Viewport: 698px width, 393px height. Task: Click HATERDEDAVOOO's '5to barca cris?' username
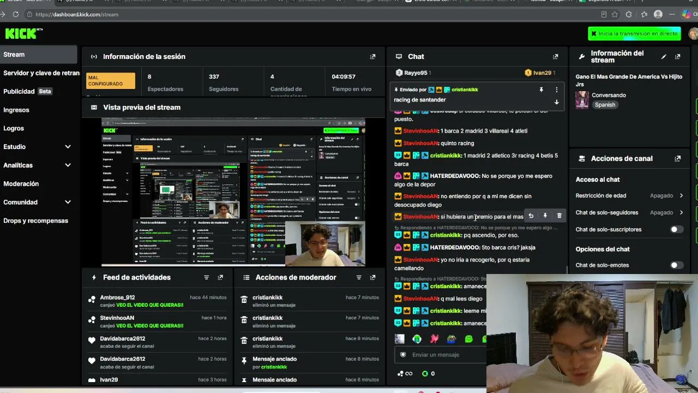455,248
